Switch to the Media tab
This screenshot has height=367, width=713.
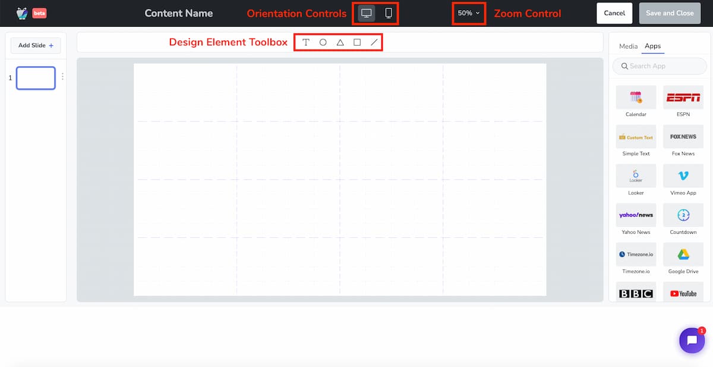click(x=628, y=46)
